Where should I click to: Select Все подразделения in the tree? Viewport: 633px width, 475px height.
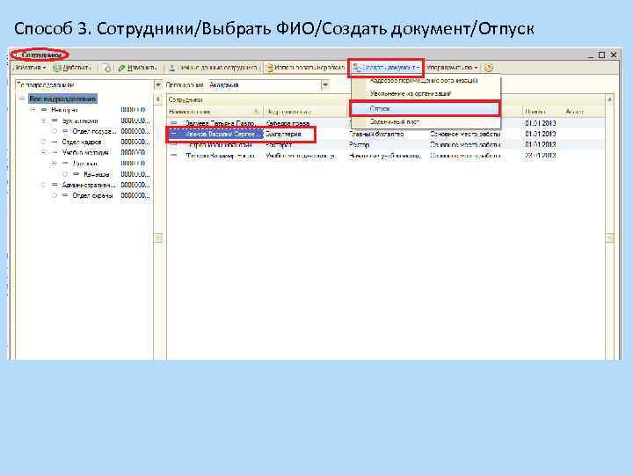click(x=62, y=99)
